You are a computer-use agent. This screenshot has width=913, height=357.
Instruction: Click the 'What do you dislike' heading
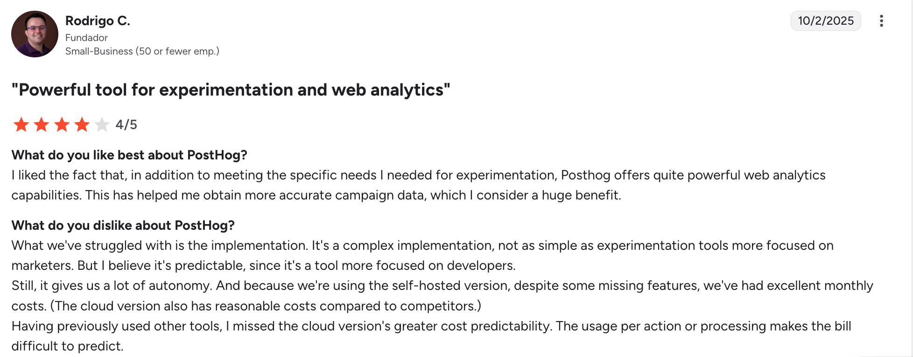click(x=123, y=226)
